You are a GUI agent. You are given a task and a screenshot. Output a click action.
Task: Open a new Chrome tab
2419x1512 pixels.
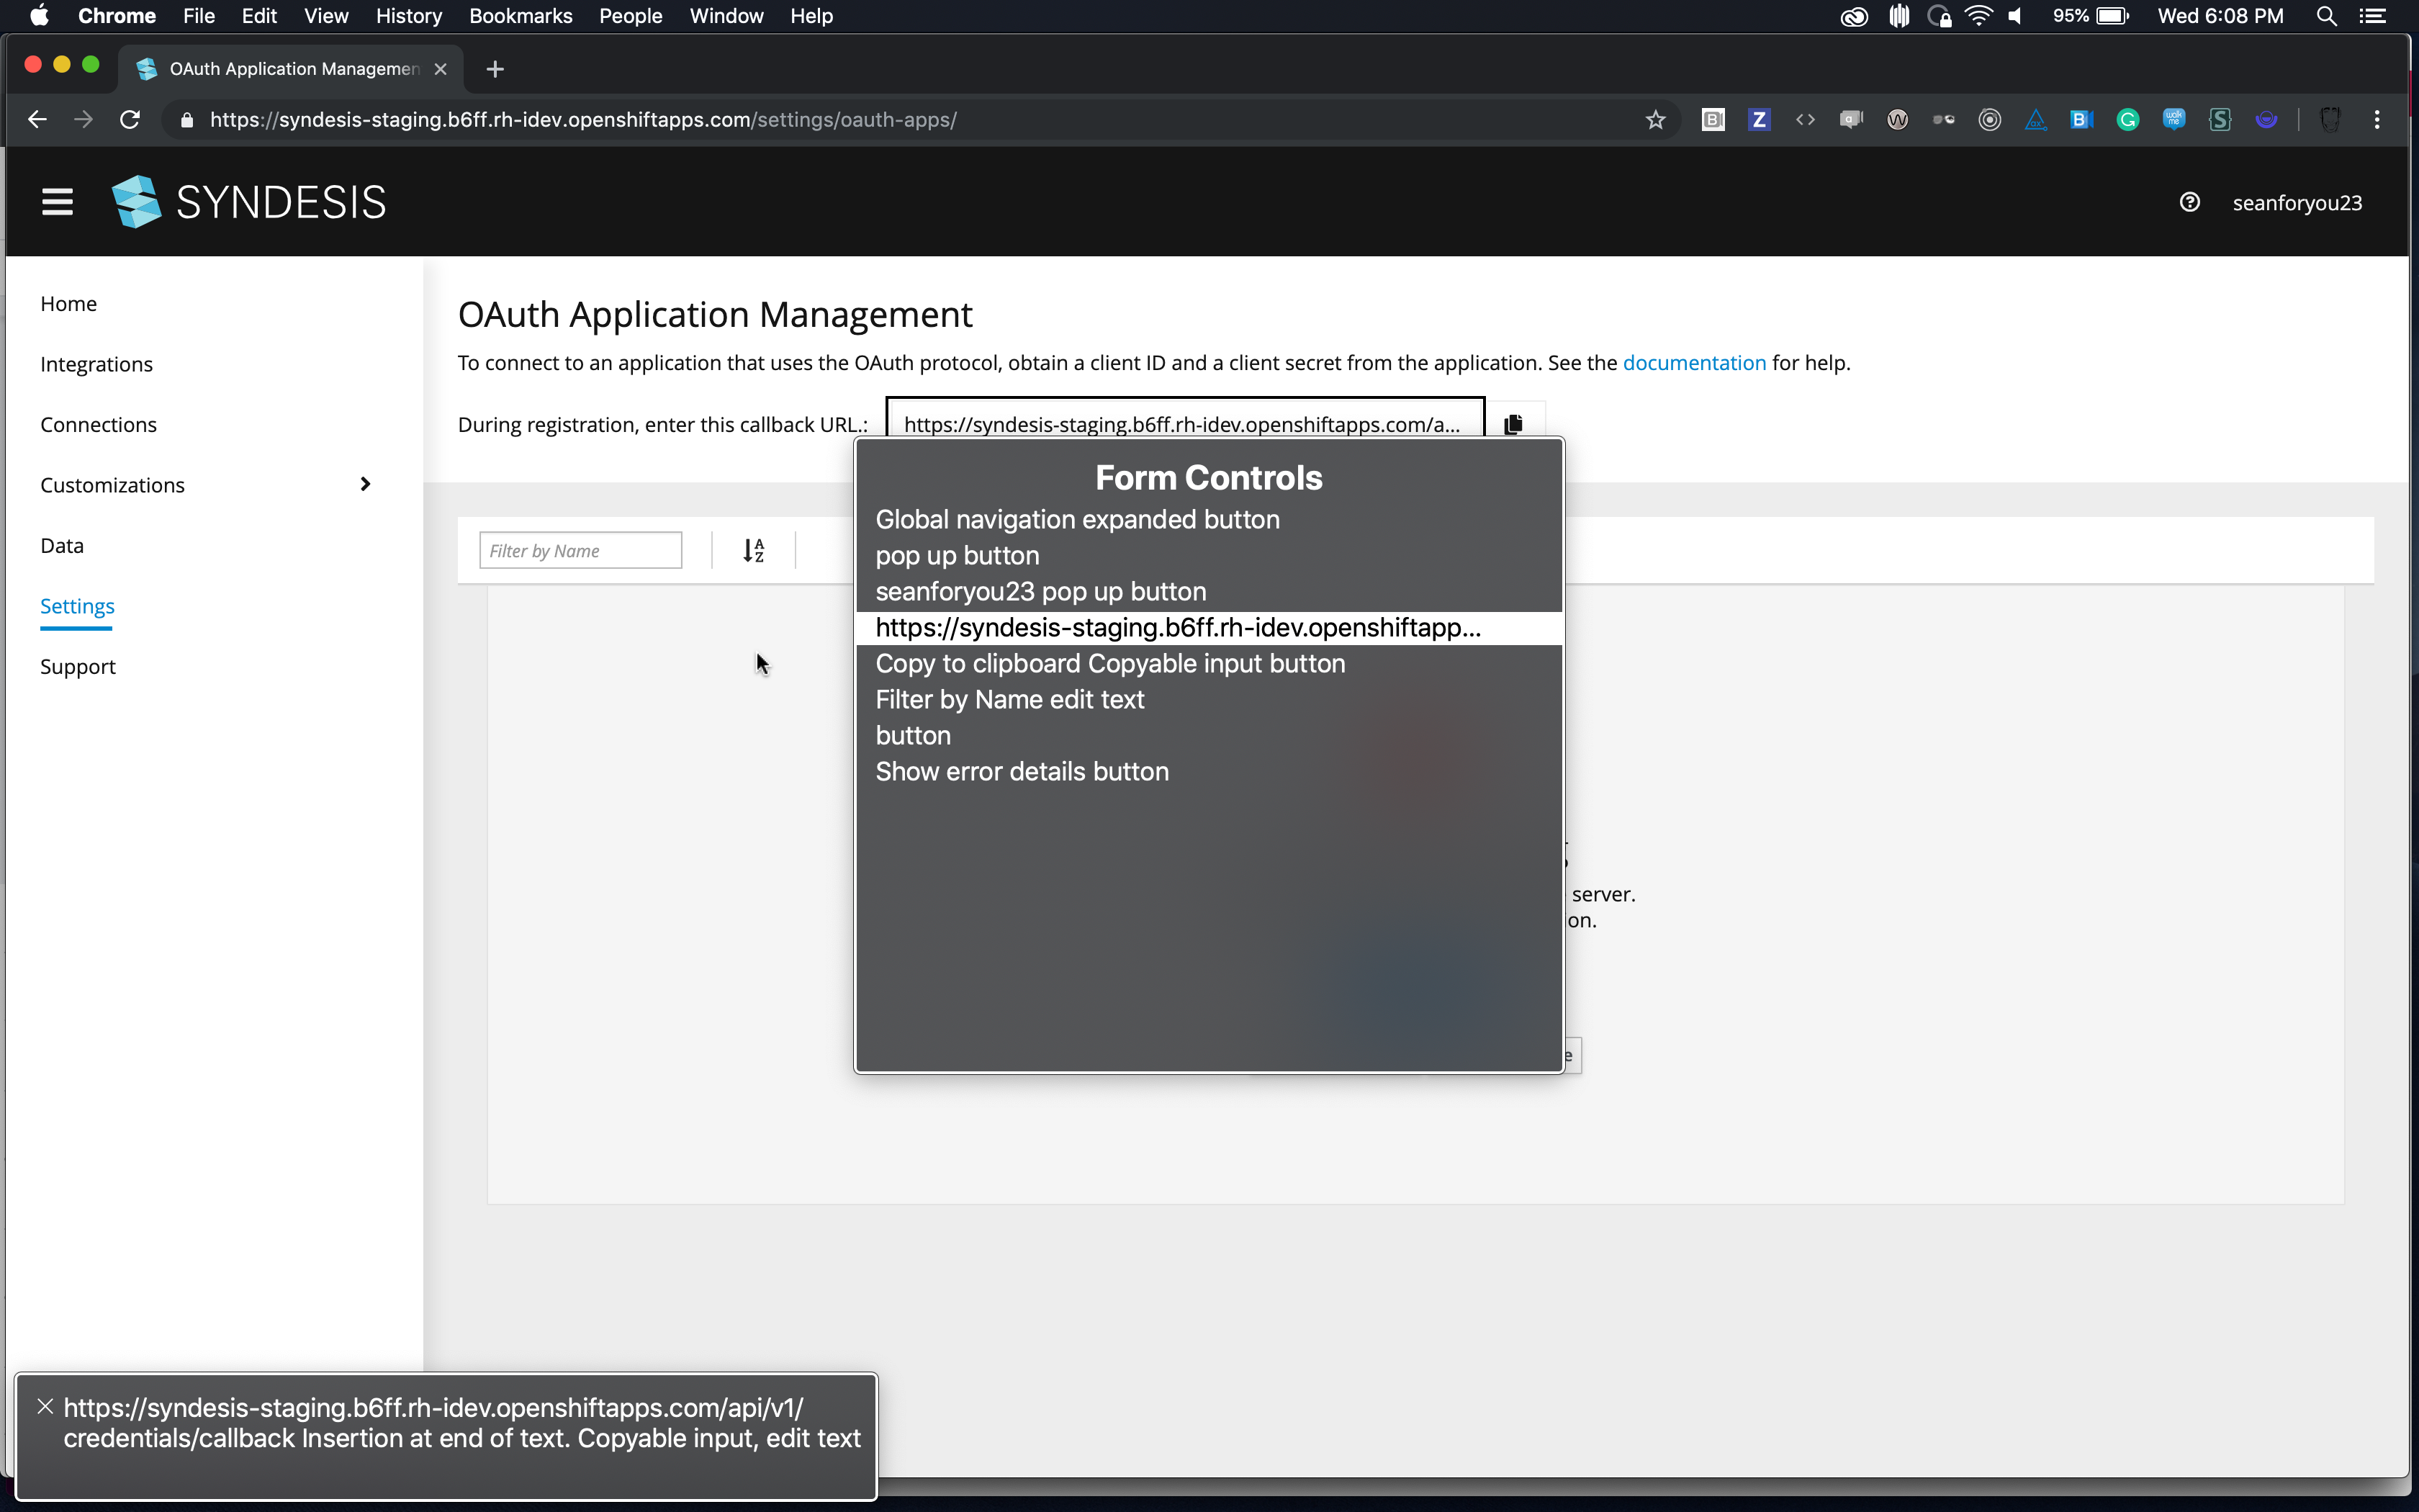tap(495, 69)
